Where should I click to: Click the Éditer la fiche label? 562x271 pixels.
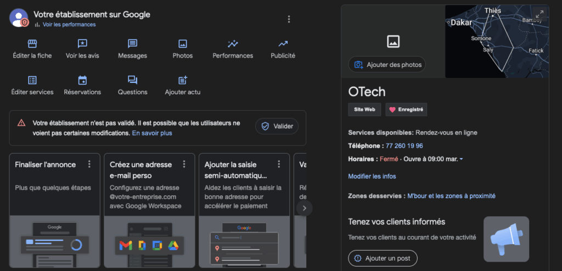point(32,56)
